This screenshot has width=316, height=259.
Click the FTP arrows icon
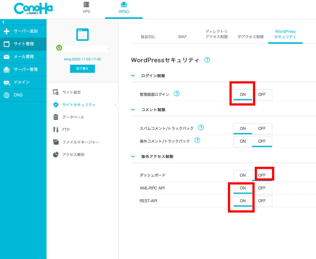(56, 130)
